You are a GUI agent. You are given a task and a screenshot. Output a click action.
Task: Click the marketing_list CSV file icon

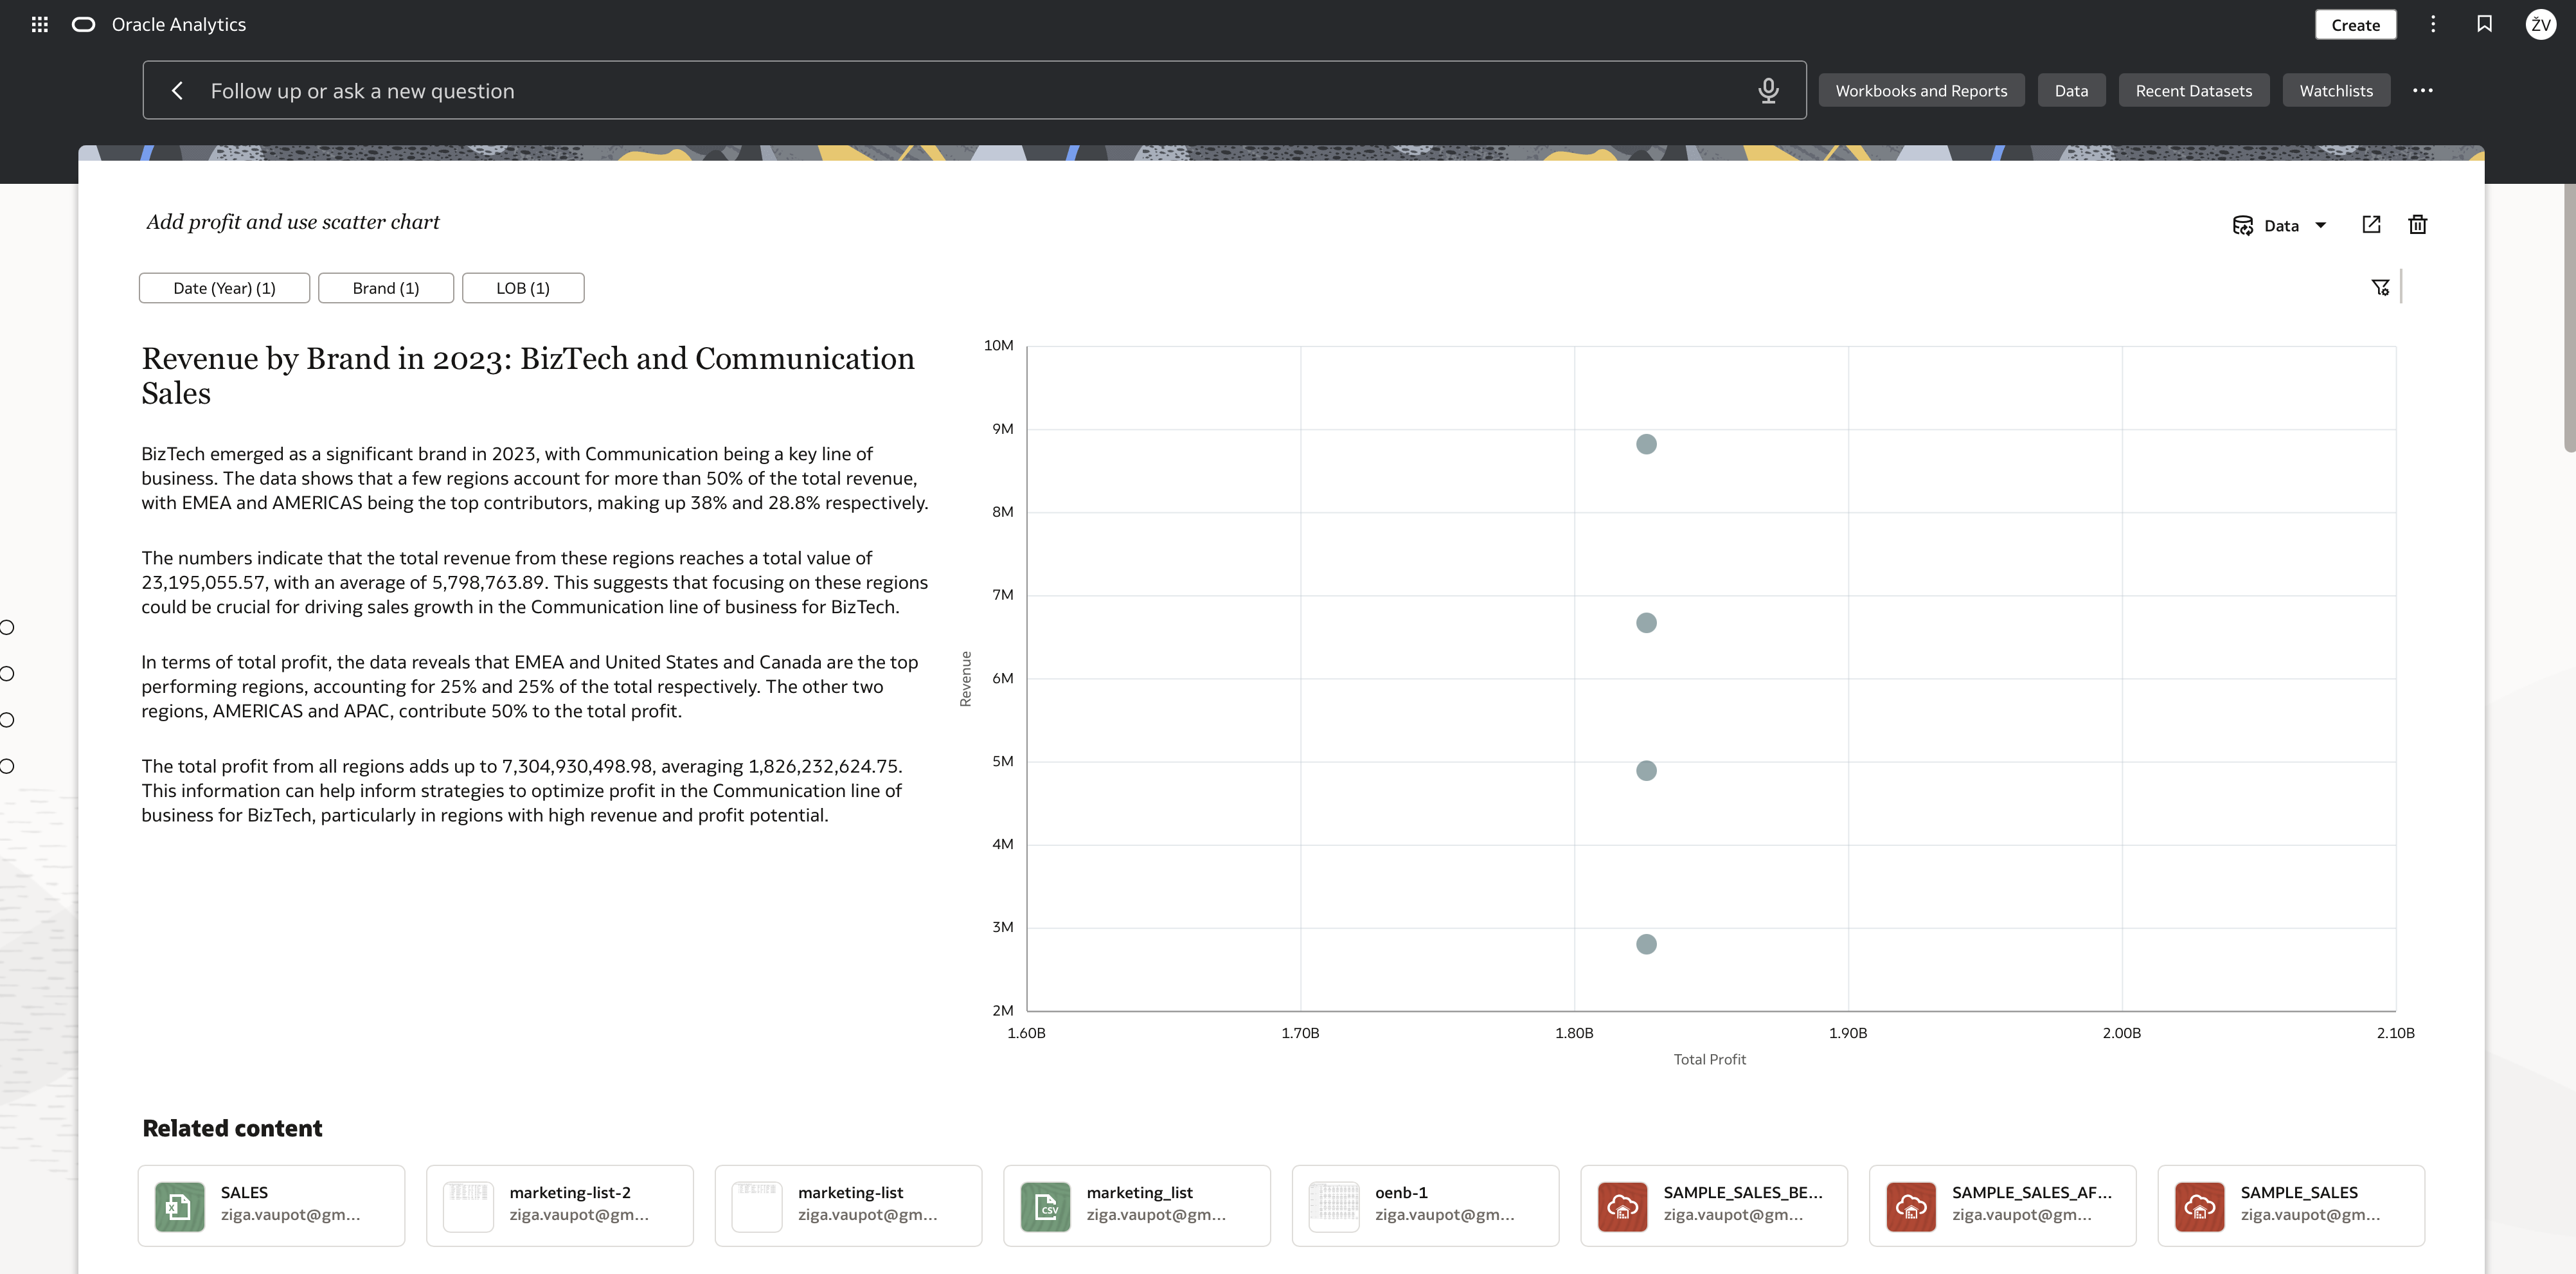(x=1046, y=1206)
